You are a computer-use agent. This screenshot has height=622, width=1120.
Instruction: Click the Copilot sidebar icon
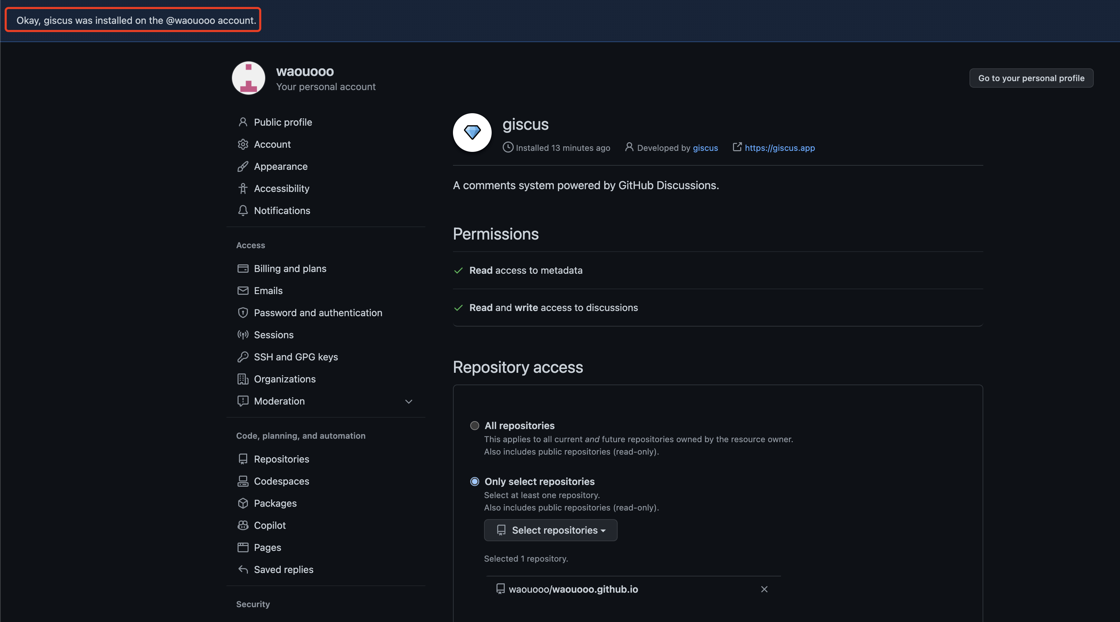tap(243, 525)
